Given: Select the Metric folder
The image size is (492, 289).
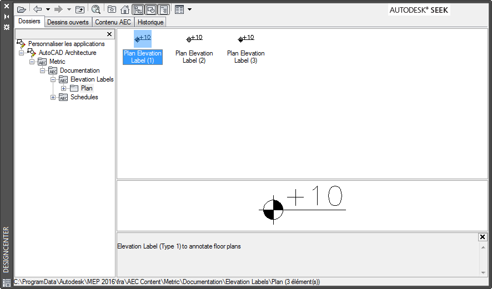Looking at the screenshot, I should pos(57,62).
